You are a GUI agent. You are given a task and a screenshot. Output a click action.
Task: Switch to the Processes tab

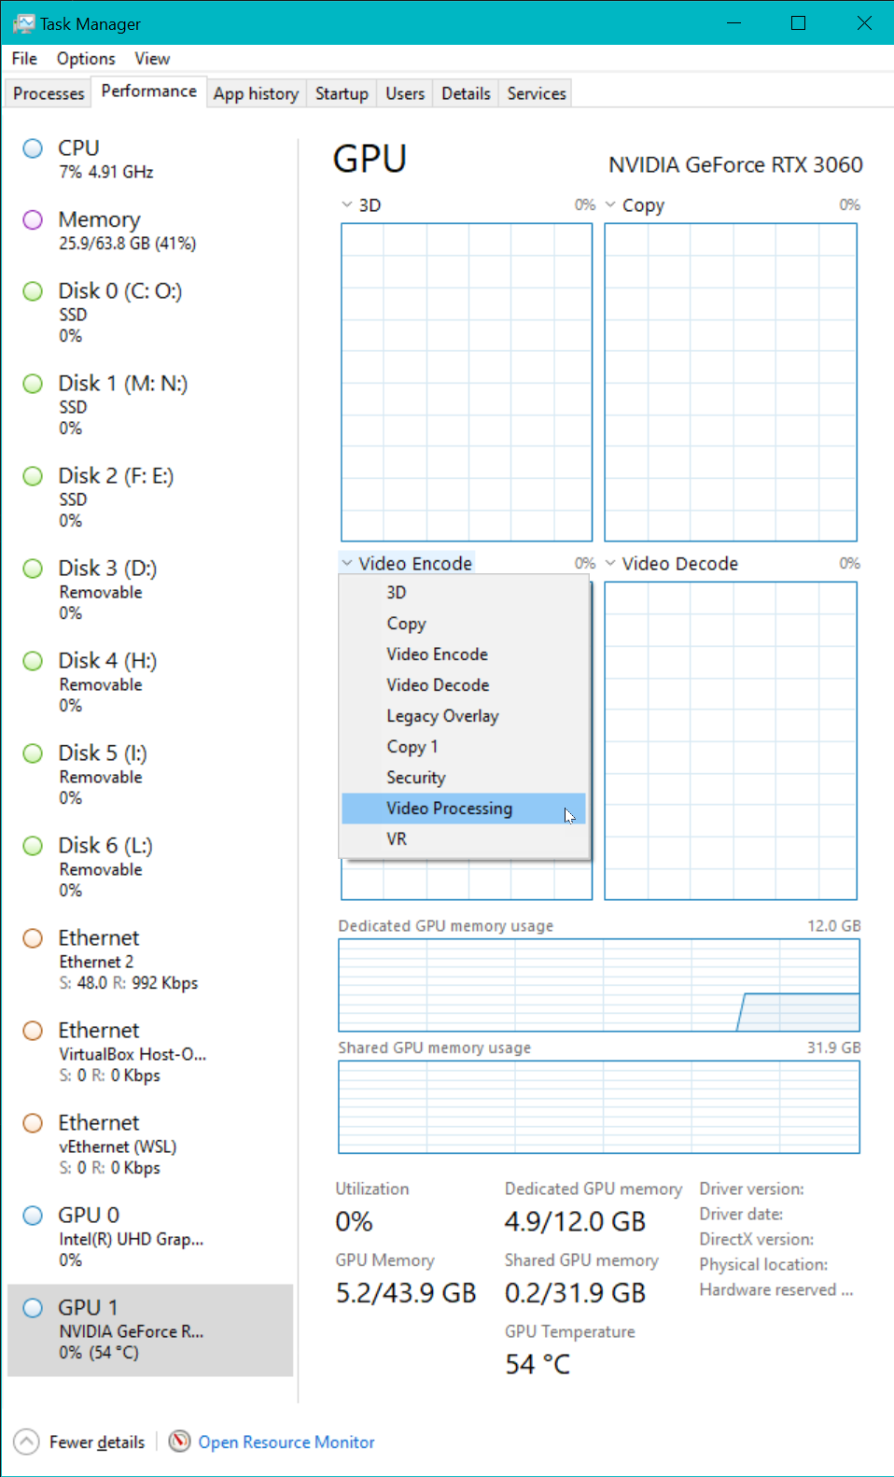(x=49, y=93)
